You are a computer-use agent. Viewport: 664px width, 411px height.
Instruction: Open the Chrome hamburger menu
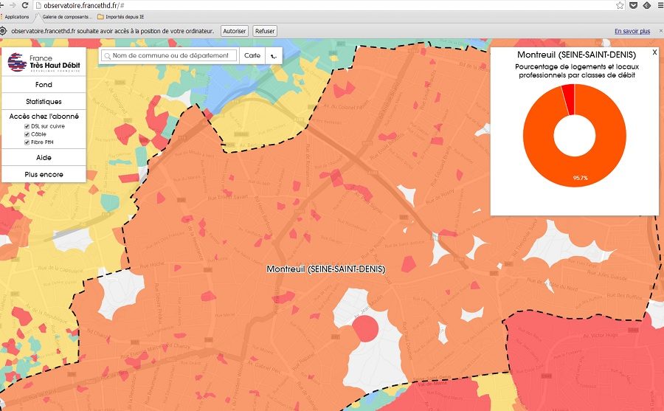(x=659, y=5)
